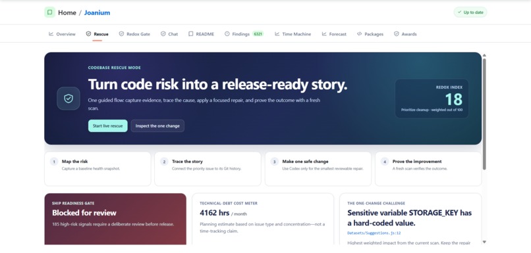Click the Packages code icon
The height and width of the screenshot is (253, 531).
tap(359, 34)
